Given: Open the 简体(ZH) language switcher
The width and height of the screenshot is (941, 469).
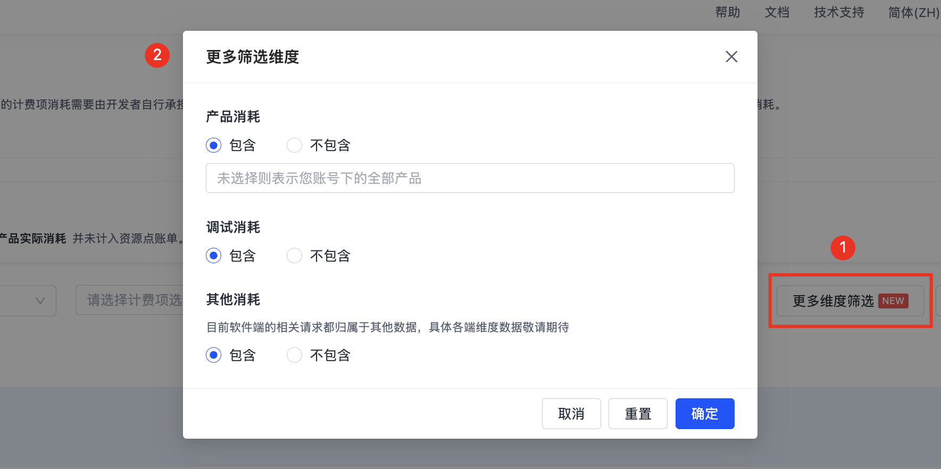Looking at the screenshot, I should [914, 12].
